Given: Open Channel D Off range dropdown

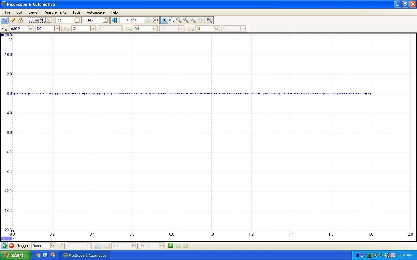Looking at the screenshot, I should pos(216,29).
